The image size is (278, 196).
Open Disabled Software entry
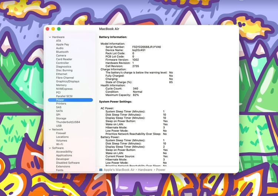point(68,163)
